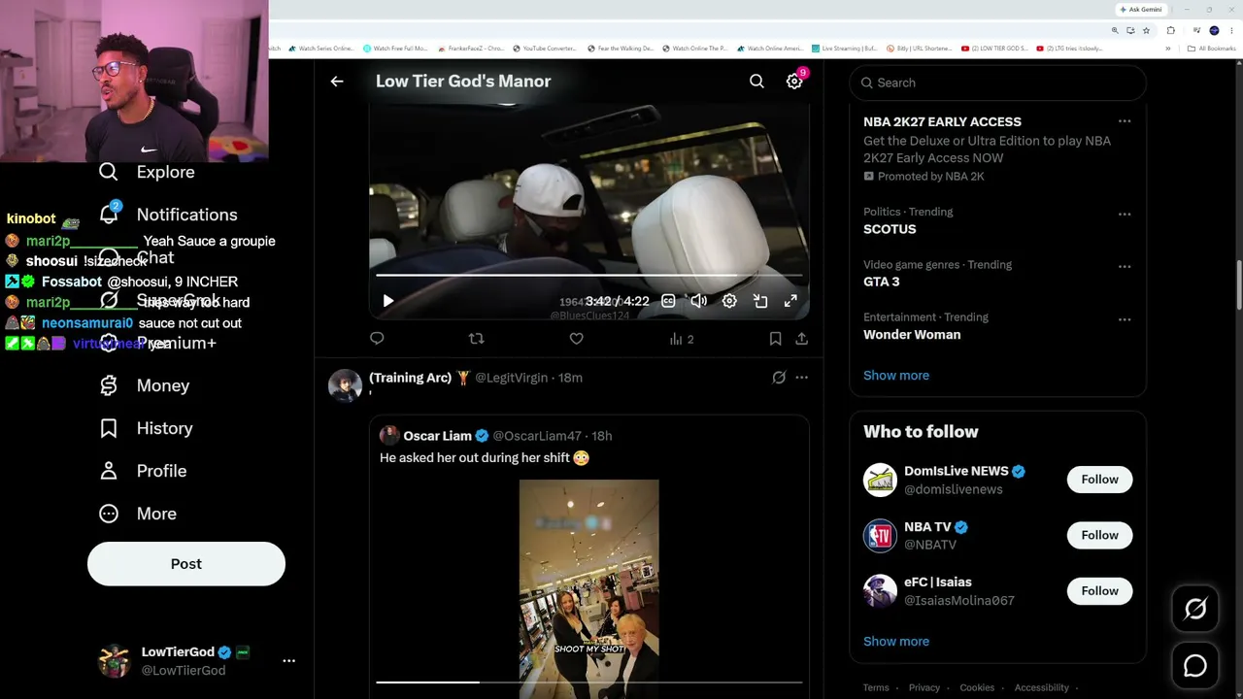Image resolution: width=1243 pixels, height=699 pixels.
Task: Bookmark the video post
Action: point(775,339)
